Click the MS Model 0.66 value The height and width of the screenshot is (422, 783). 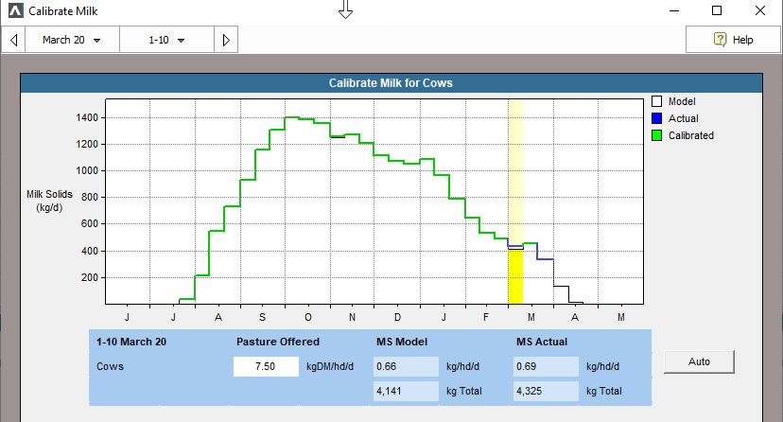[x=406, y=366]
